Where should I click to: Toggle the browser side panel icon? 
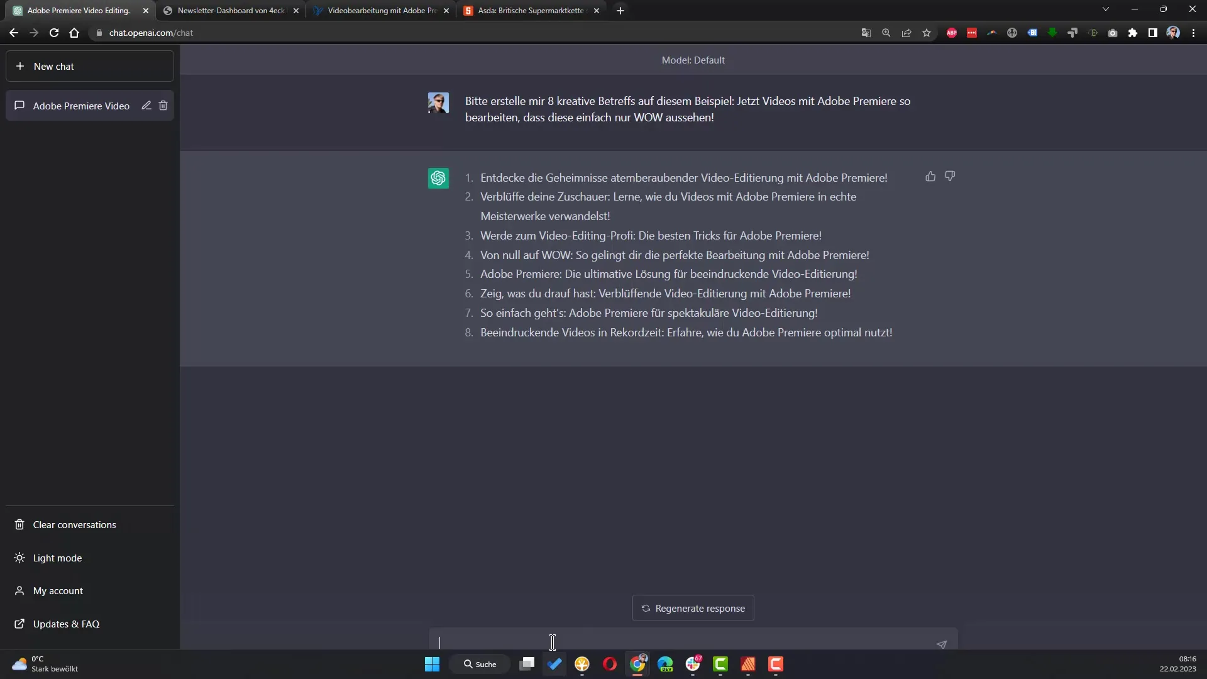[x=1153, y=33]
